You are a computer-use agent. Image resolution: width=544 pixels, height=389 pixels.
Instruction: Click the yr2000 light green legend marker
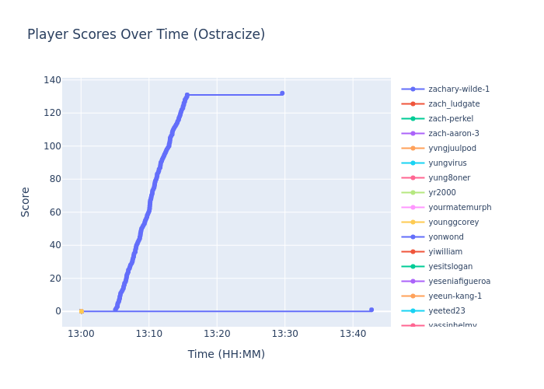click(413, 193)
